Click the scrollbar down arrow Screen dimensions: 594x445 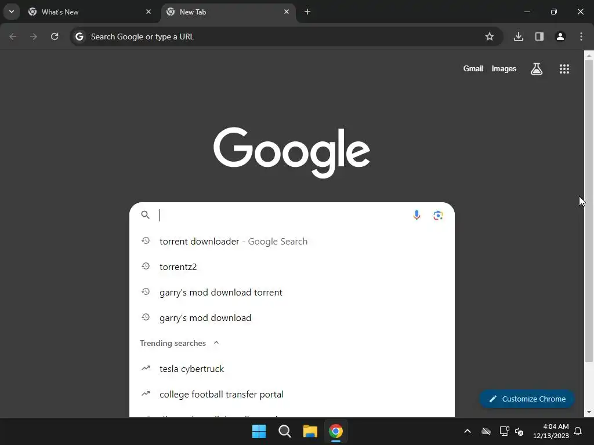589,412
